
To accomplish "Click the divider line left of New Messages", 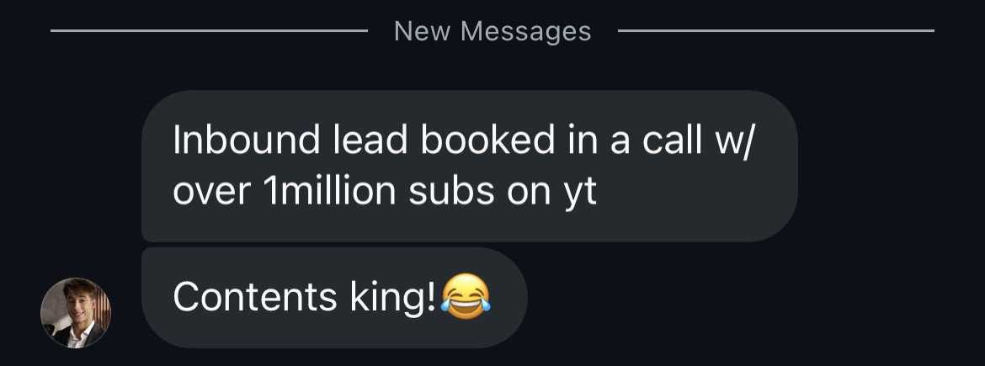I will pos(209,30).
